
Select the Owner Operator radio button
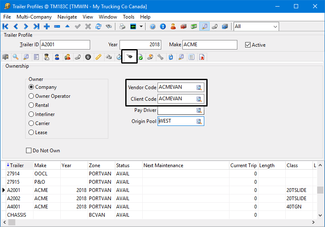[31, 96]
